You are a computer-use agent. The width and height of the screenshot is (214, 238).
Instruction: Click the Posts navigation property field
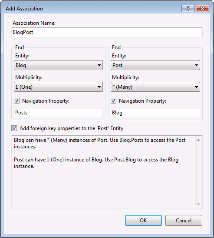[58, 113]
